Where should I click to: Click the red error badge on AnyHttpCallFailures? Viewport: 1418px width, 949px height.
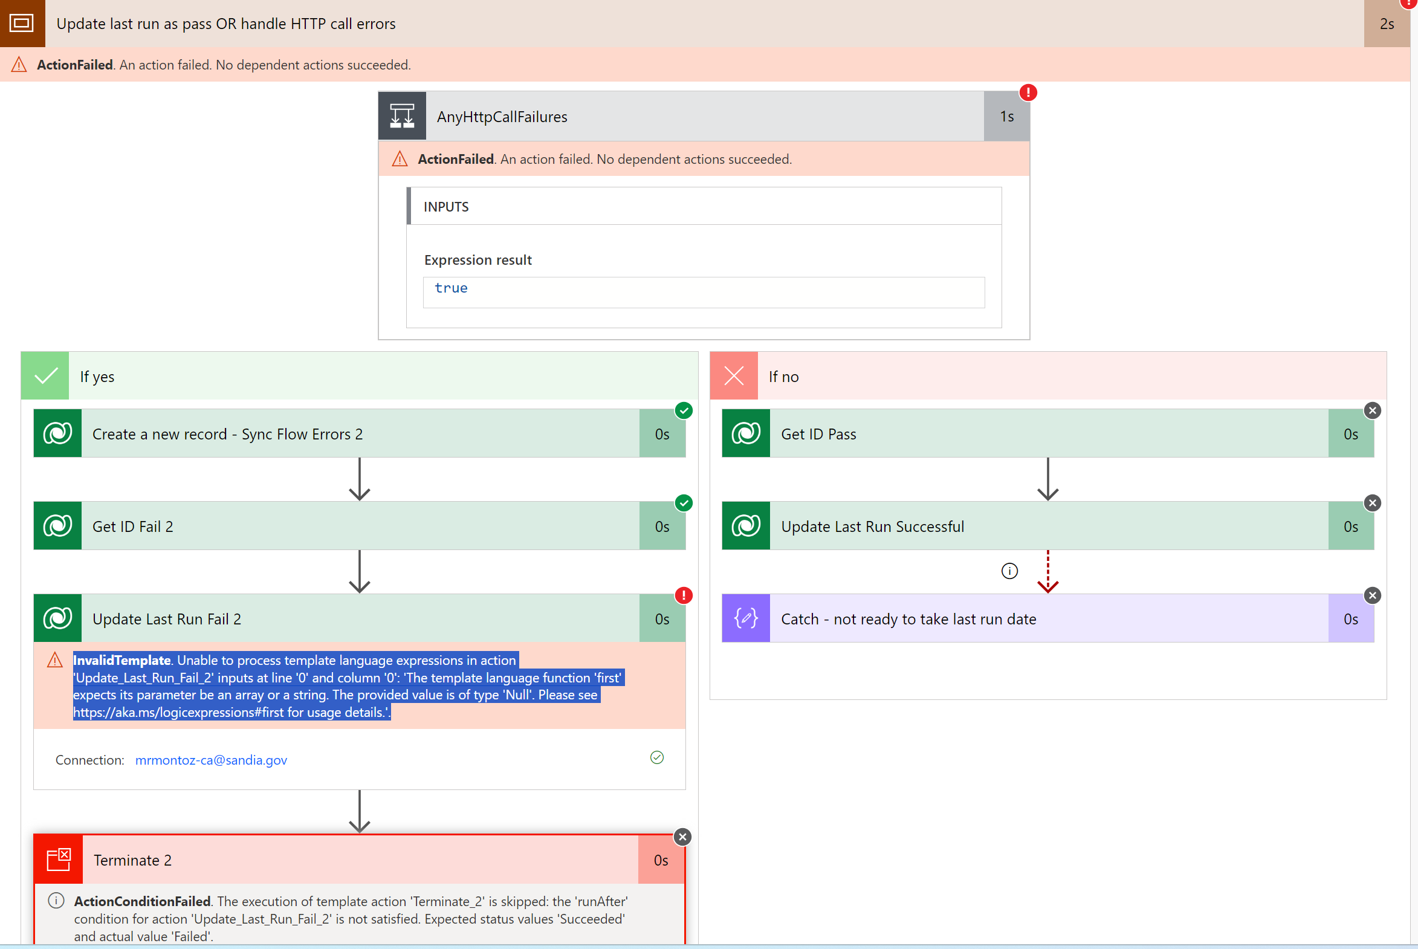click(1028, 92)
